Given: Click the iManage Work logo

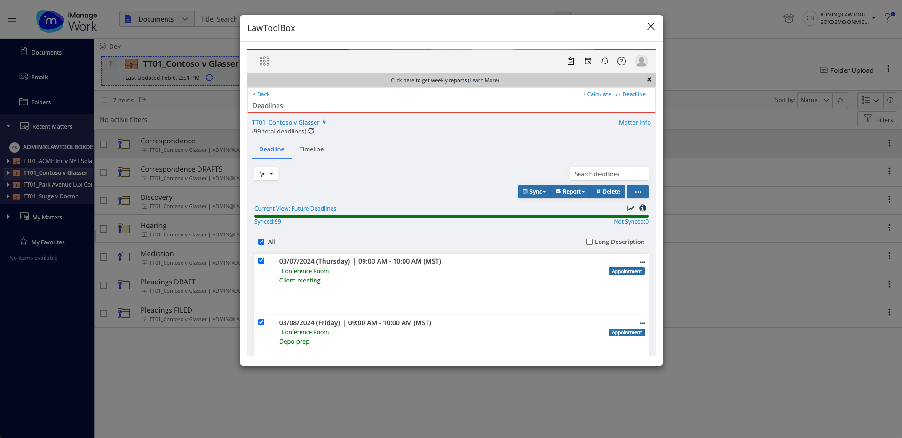Looking at the screenshot, I should click(67, 21).
